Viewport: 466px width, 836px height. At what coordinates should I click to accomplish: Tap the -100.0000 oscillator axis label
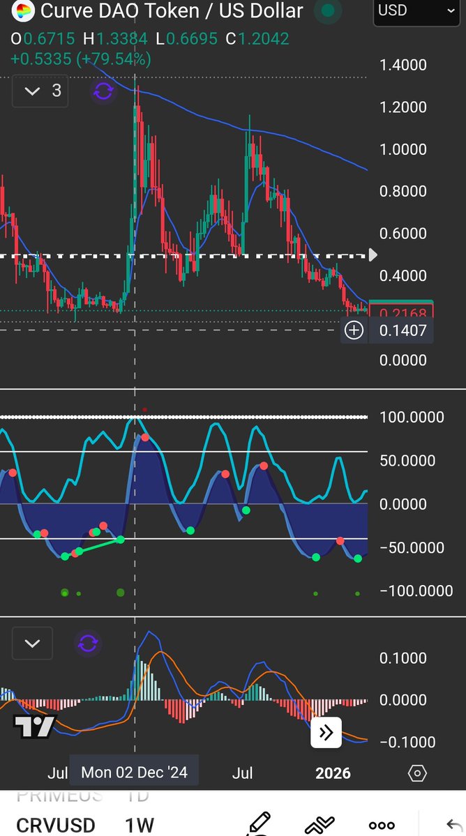[x=416, y=591]
